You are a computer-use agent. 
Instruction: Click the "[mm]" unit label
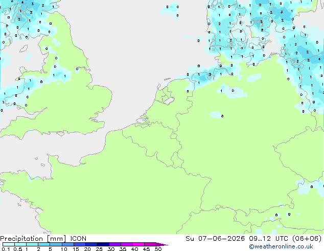point(57,239)
